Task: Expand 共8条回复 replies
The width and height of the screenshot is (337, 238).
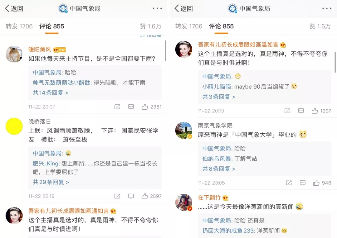Action: pyautogui.click(x=219, y=169)
